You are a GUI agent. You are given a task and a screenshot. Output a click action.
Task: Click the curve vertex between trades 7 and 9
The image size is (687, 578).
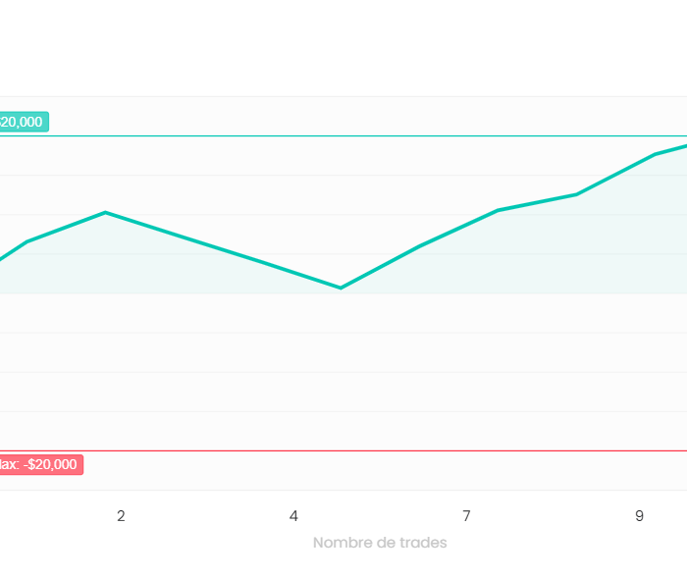(x=577, y=194)
